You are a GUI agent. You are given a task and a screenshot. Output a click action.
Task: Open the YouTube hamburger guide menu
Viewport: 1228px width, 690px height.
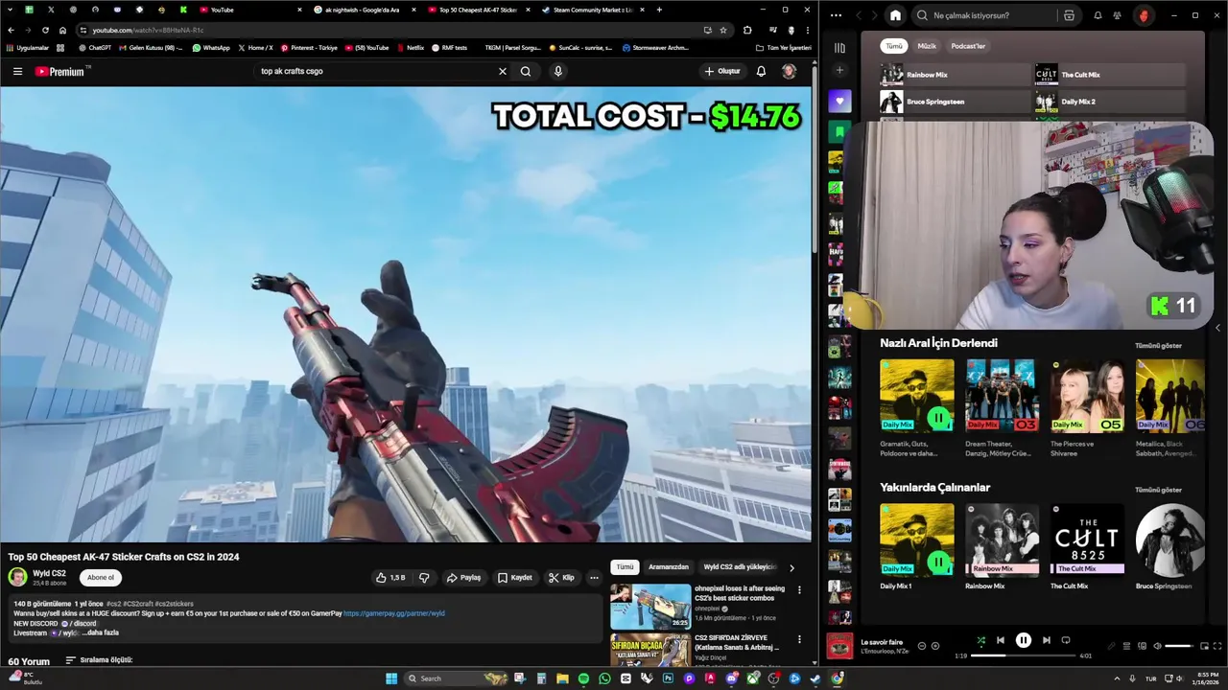17,71
